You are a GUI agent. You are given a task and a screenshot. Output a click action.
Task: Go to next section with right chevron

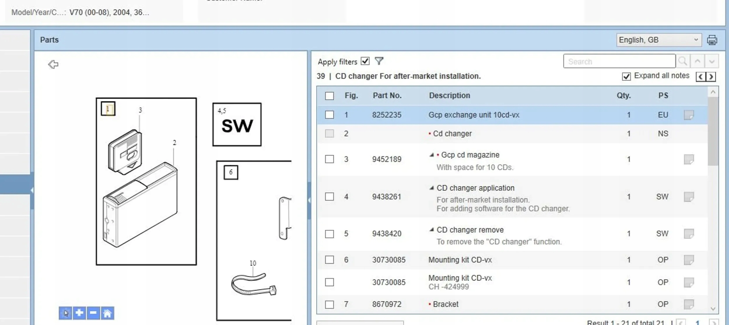[711, 77]
